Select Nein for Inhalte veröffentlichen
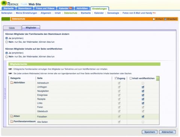 (x=6, y=57)
